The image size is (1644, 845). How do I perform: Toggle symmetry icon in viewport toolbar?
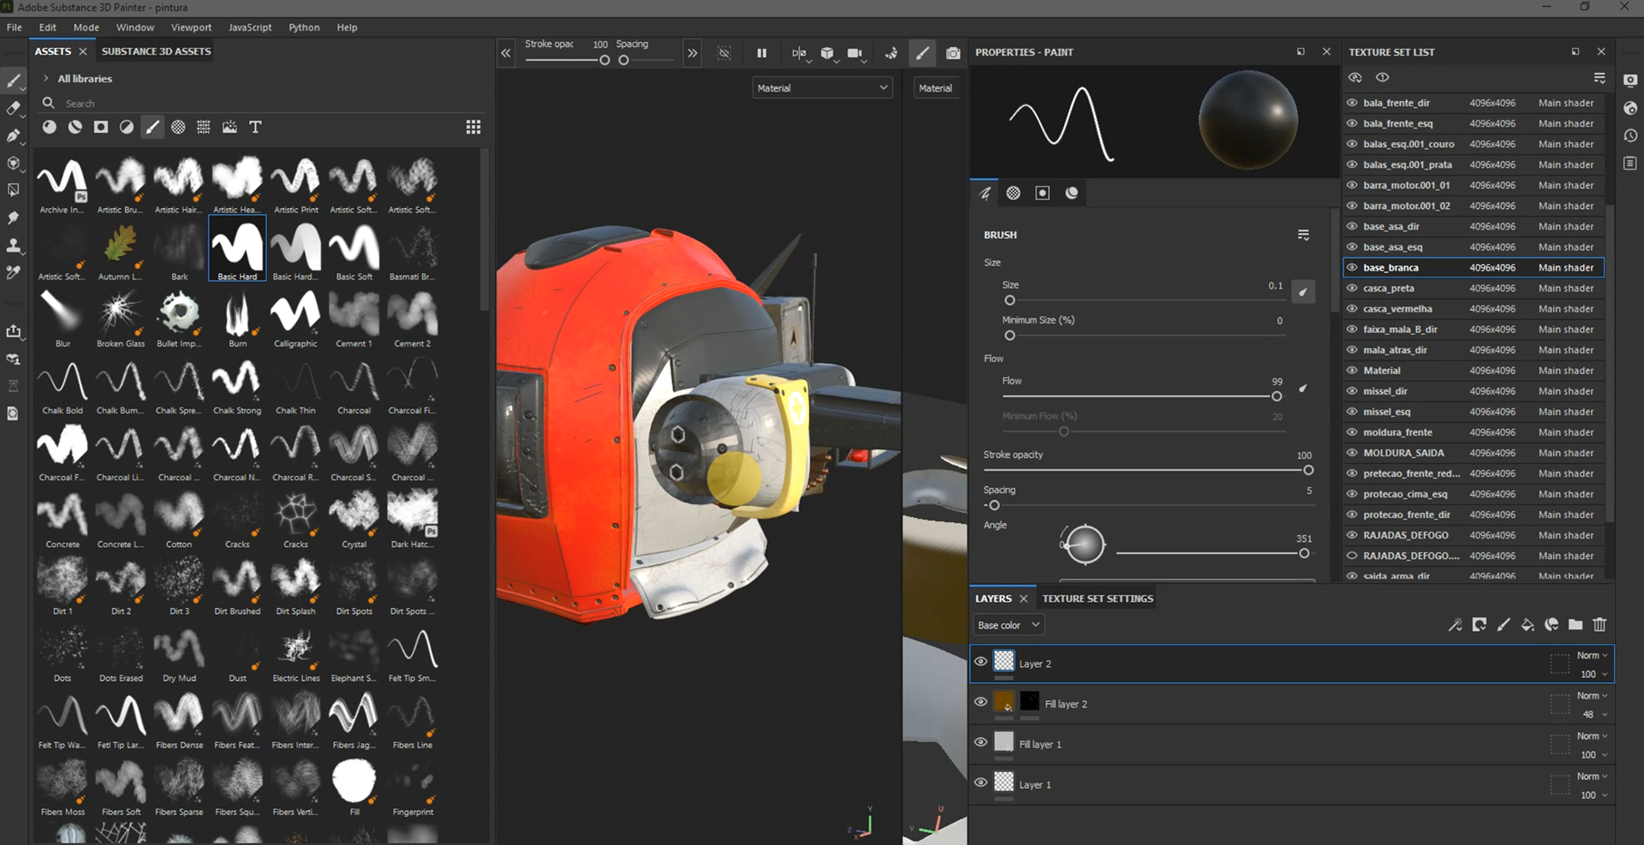[799, 53]
